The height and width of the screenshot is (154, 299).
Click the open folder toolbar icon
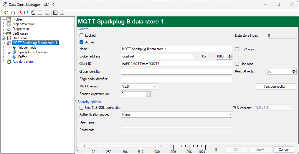(x=13, y=13)
